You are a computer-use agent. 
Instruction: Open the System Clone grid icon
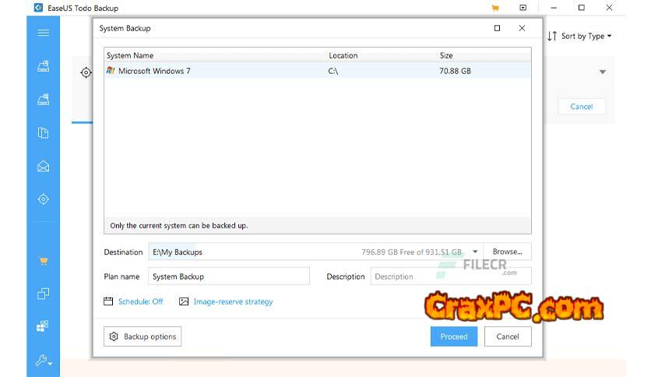point(43,326)
